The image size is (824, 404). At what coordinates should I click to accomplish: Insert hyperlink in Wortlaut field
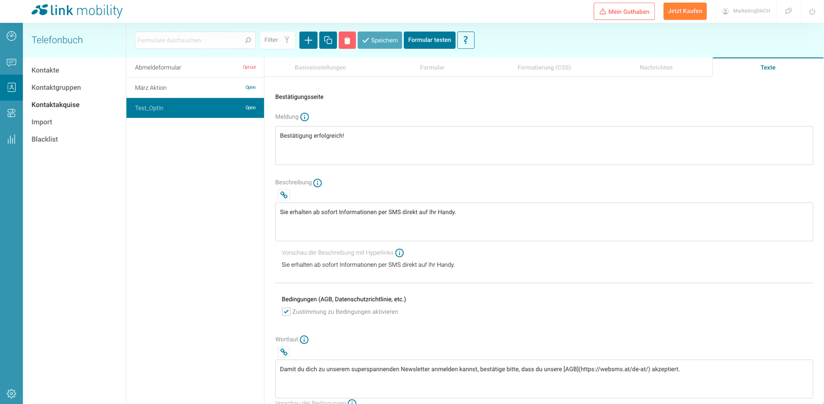coord(284,352)
